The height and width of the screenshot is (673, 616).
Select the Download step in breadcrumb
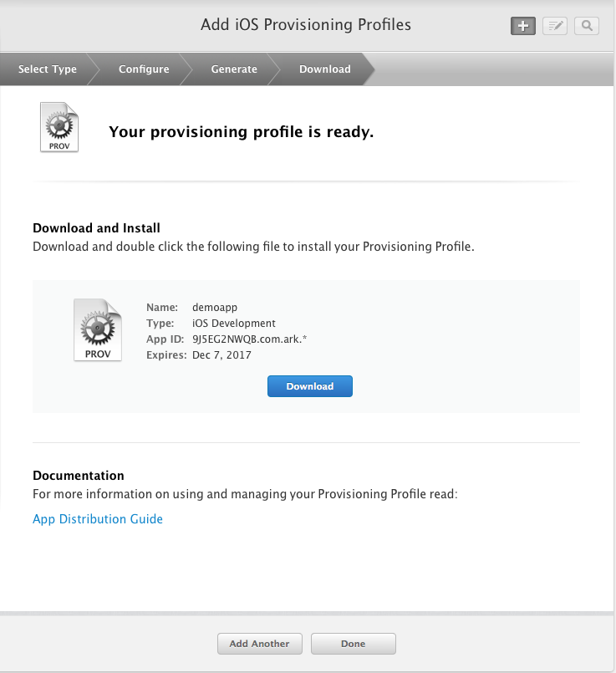pos(325,69)
